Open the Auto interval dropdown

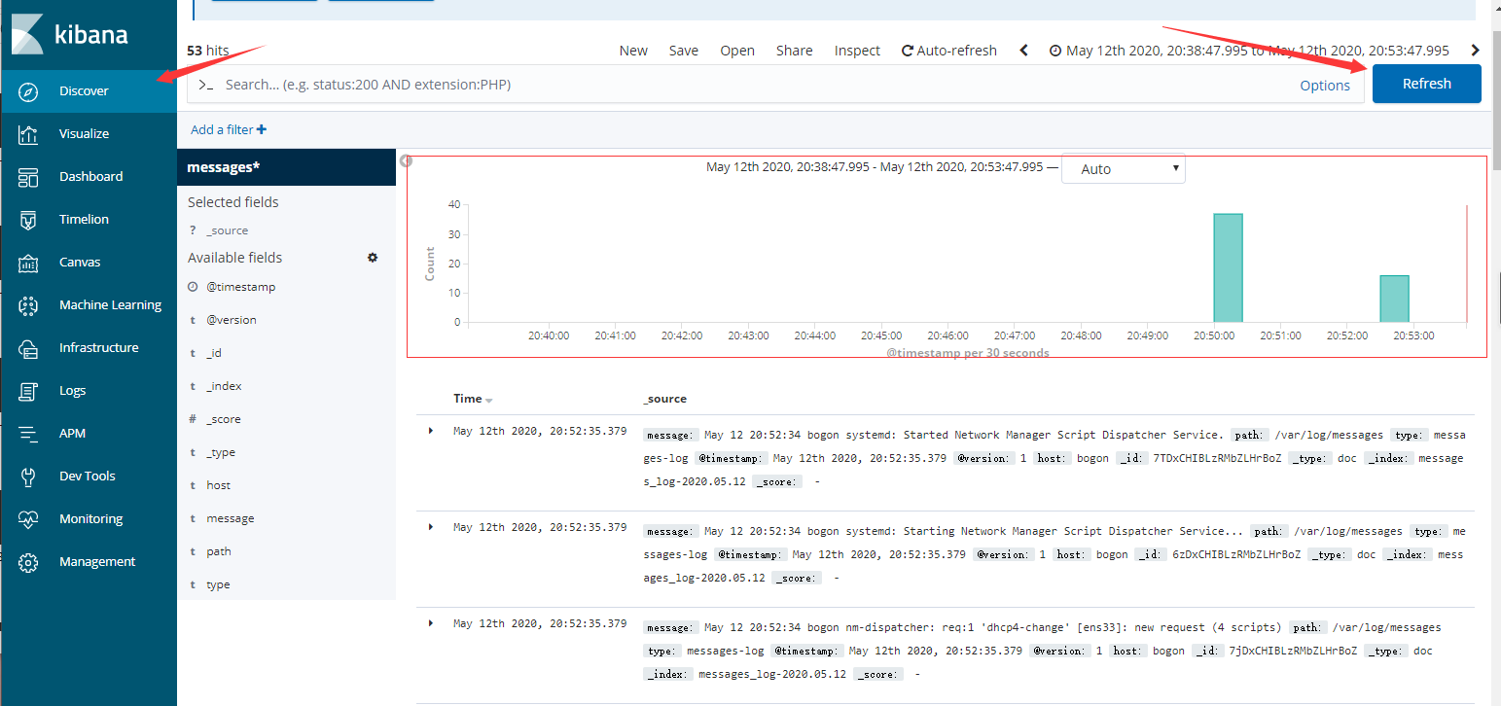point(1123,169)
